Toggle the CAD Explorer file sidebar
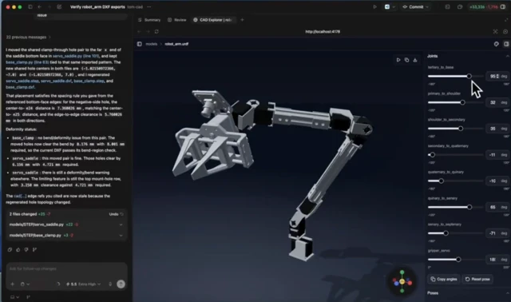This screenshot has width=511, height=302. coord(140,44)
